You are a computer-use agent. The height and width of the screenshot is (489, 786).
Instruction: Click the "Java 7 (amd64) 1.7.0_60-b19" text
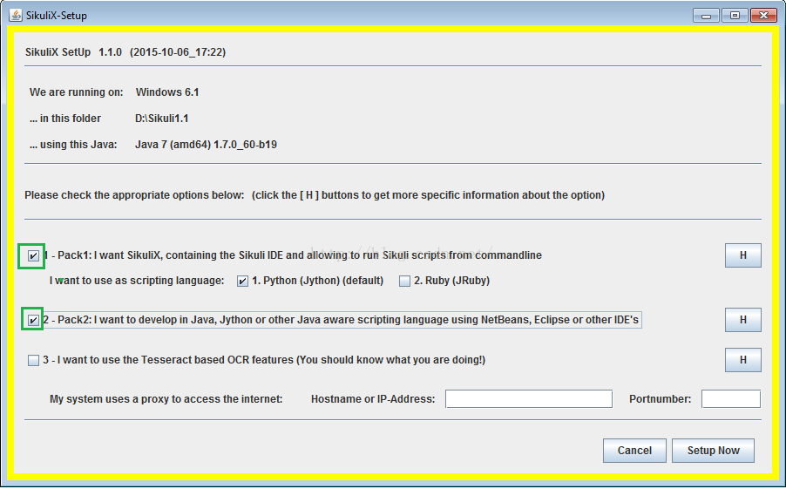coord(206,145)
